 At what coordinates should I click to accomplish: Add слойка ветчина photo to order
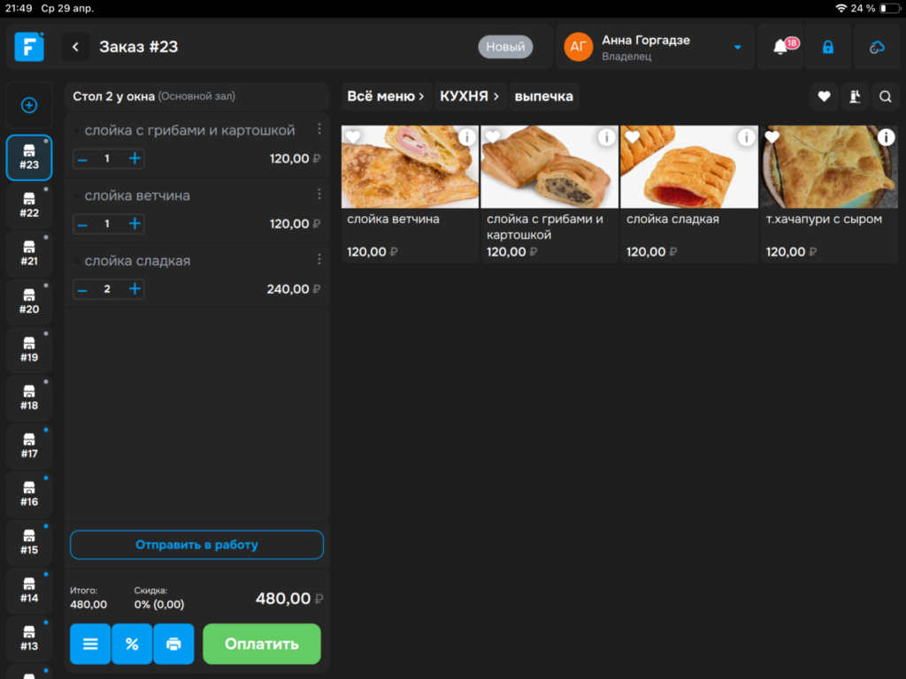coord(410,167)
